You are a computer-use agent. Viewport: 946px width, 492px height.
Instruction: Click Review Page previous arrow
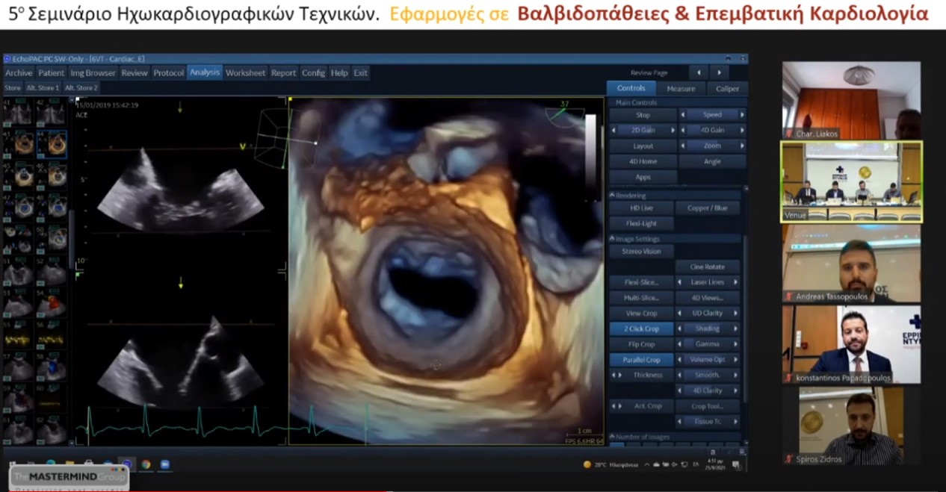pyautogui.click(x=699, y=72)
